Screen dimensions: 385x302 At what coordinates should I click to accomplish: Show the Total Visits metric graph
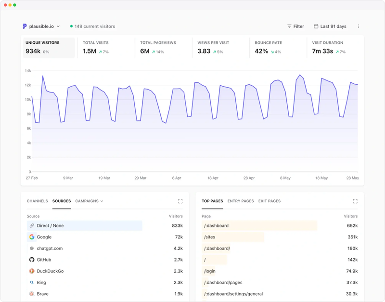(x=106, y=48)
